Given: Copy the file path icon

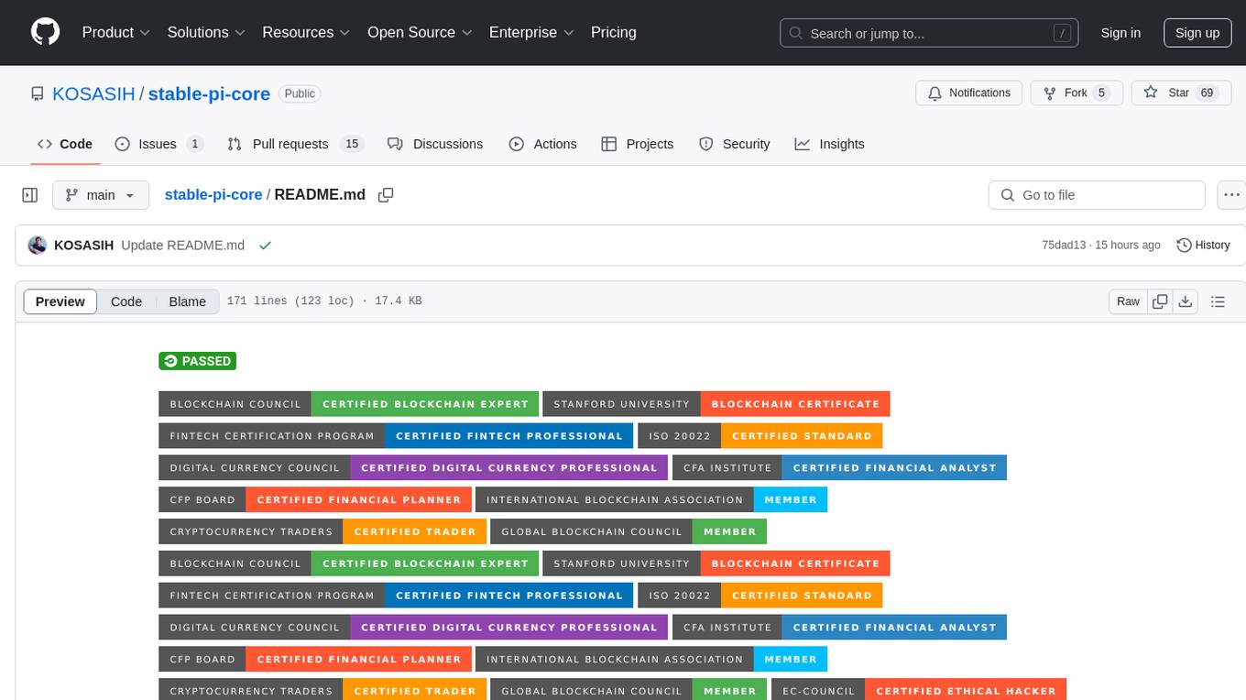Looking at the screenshot, I should coord(386,194).
